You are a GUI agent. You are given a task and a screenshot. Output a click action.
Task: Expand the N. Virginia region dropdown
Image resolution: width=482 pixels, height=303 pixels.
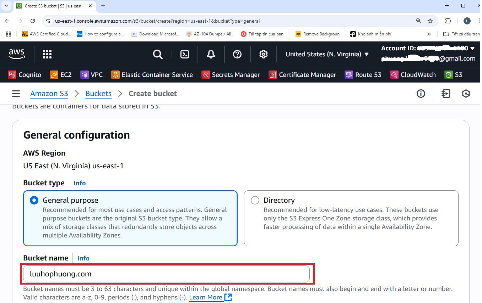(x=327, y=54)
